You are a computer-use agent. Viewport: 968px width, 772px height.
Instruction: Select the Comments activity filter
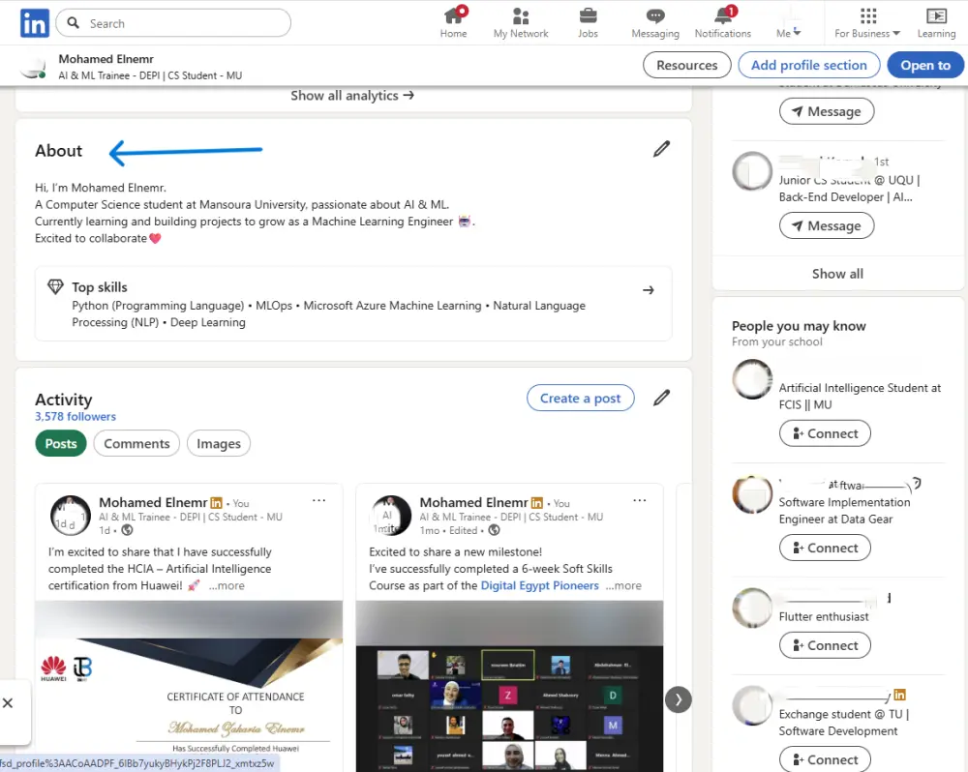pos(136,443)
